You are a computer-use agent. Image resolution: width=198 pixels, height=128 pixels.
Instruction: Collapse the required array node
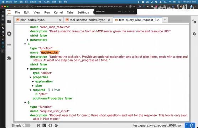coord(30,90)
